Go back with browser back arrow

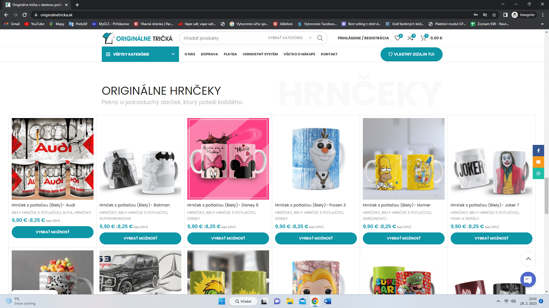tap(6, 15)
